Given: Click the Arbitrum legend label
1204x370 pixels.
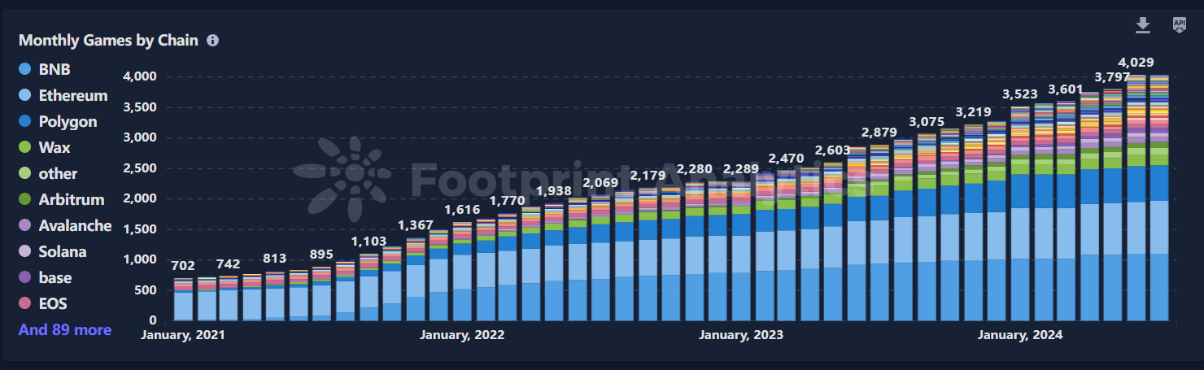Looking at the screenshot, I should pos(72,200).
